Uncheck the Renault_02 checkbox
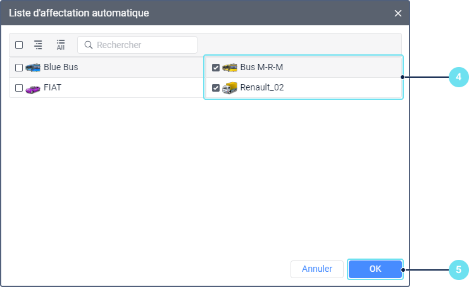 (x=216, y=89)
